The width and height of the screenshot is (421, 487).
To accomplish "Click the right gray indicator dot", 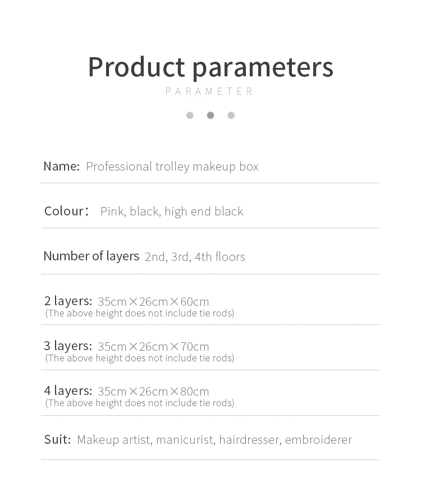I will [231, 116].
